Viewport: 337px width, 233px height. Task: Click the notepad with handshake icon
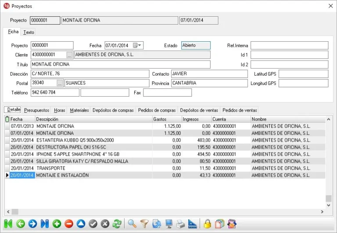[x=232, y=224]
